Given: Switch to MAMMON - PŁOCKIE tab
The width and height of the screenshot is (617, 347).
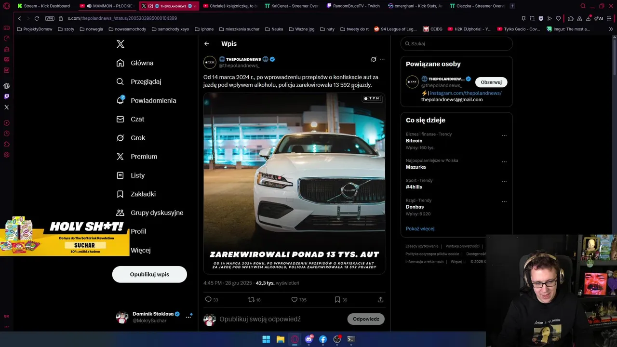Looking at the screenshot, I should coord(107,6).
